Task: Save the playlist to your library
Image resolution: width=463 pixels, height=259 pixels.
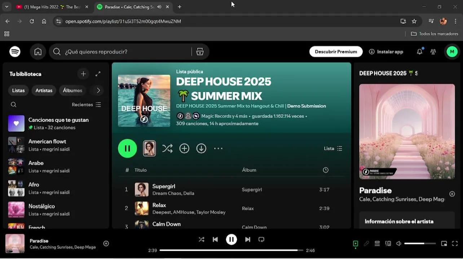Action: click(184, 148)
